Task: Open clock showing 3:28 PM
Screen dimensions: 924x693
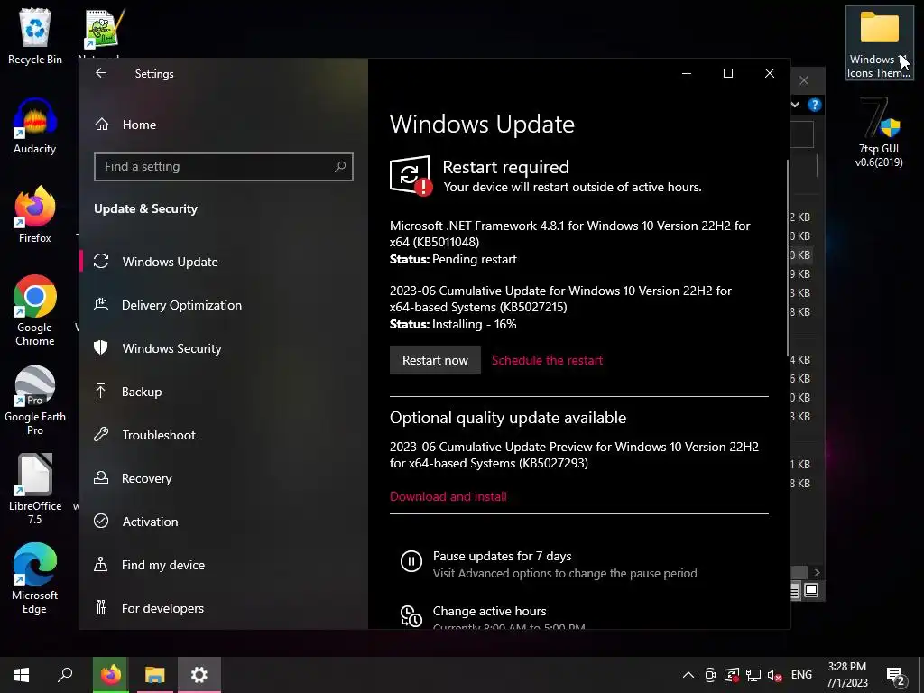Action: click(846, 675)
